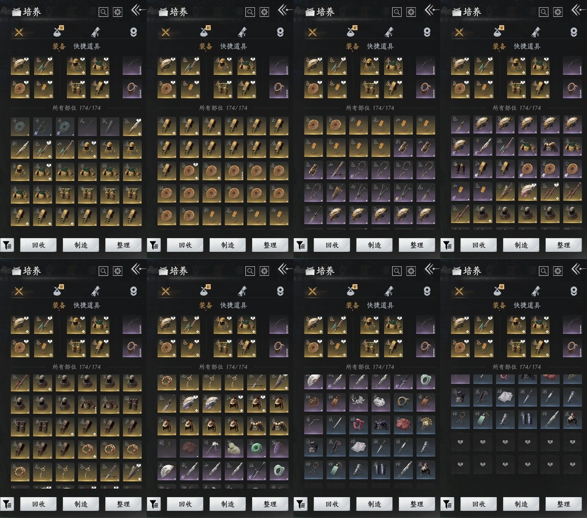Open filter icon in the bottom-right panel
This screenshot has width=587, height=518.
click(x=447, y=504)
